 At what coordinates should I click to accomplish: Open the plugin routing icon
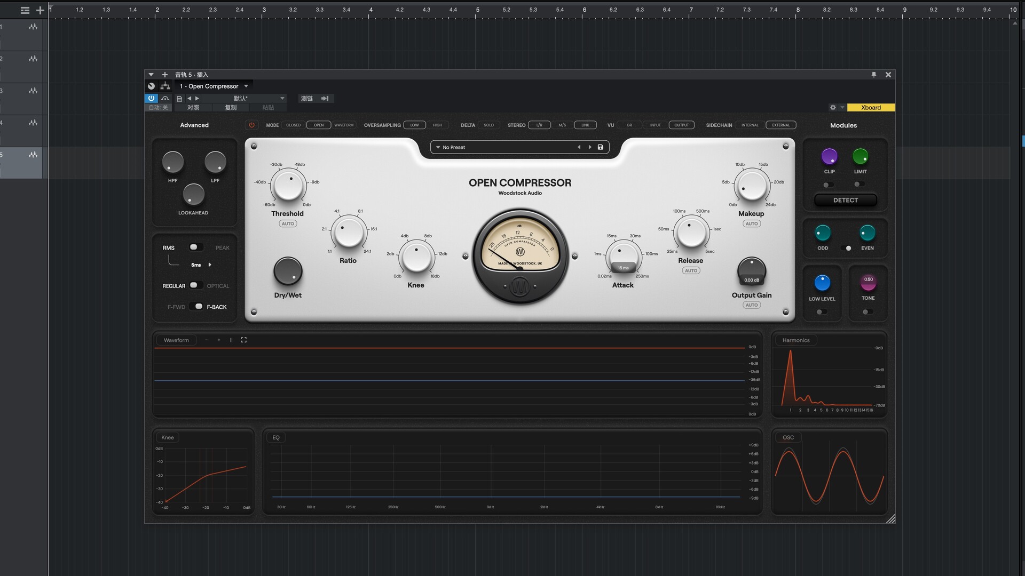[x=165, y=86]
